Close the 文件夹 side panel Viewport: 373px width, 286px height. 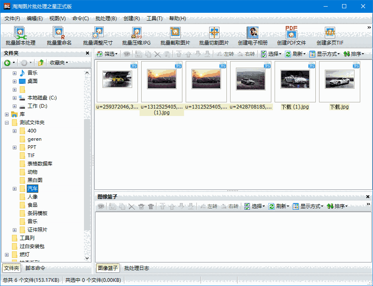pos(87,53)
